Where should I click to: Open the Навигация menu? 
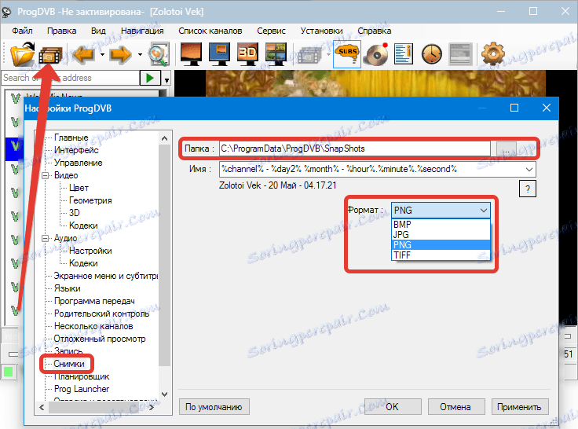pyautogui.click(x=142, y=31)
